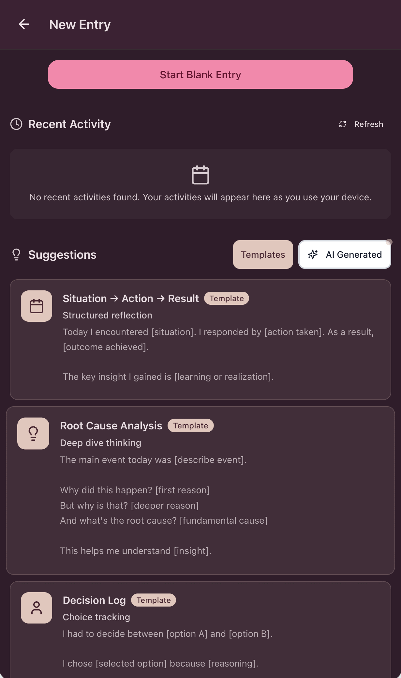Viewport: 401px width, 678px height.
Task: Click the Refresh circular arrows icon
Action: coord(343,124)
